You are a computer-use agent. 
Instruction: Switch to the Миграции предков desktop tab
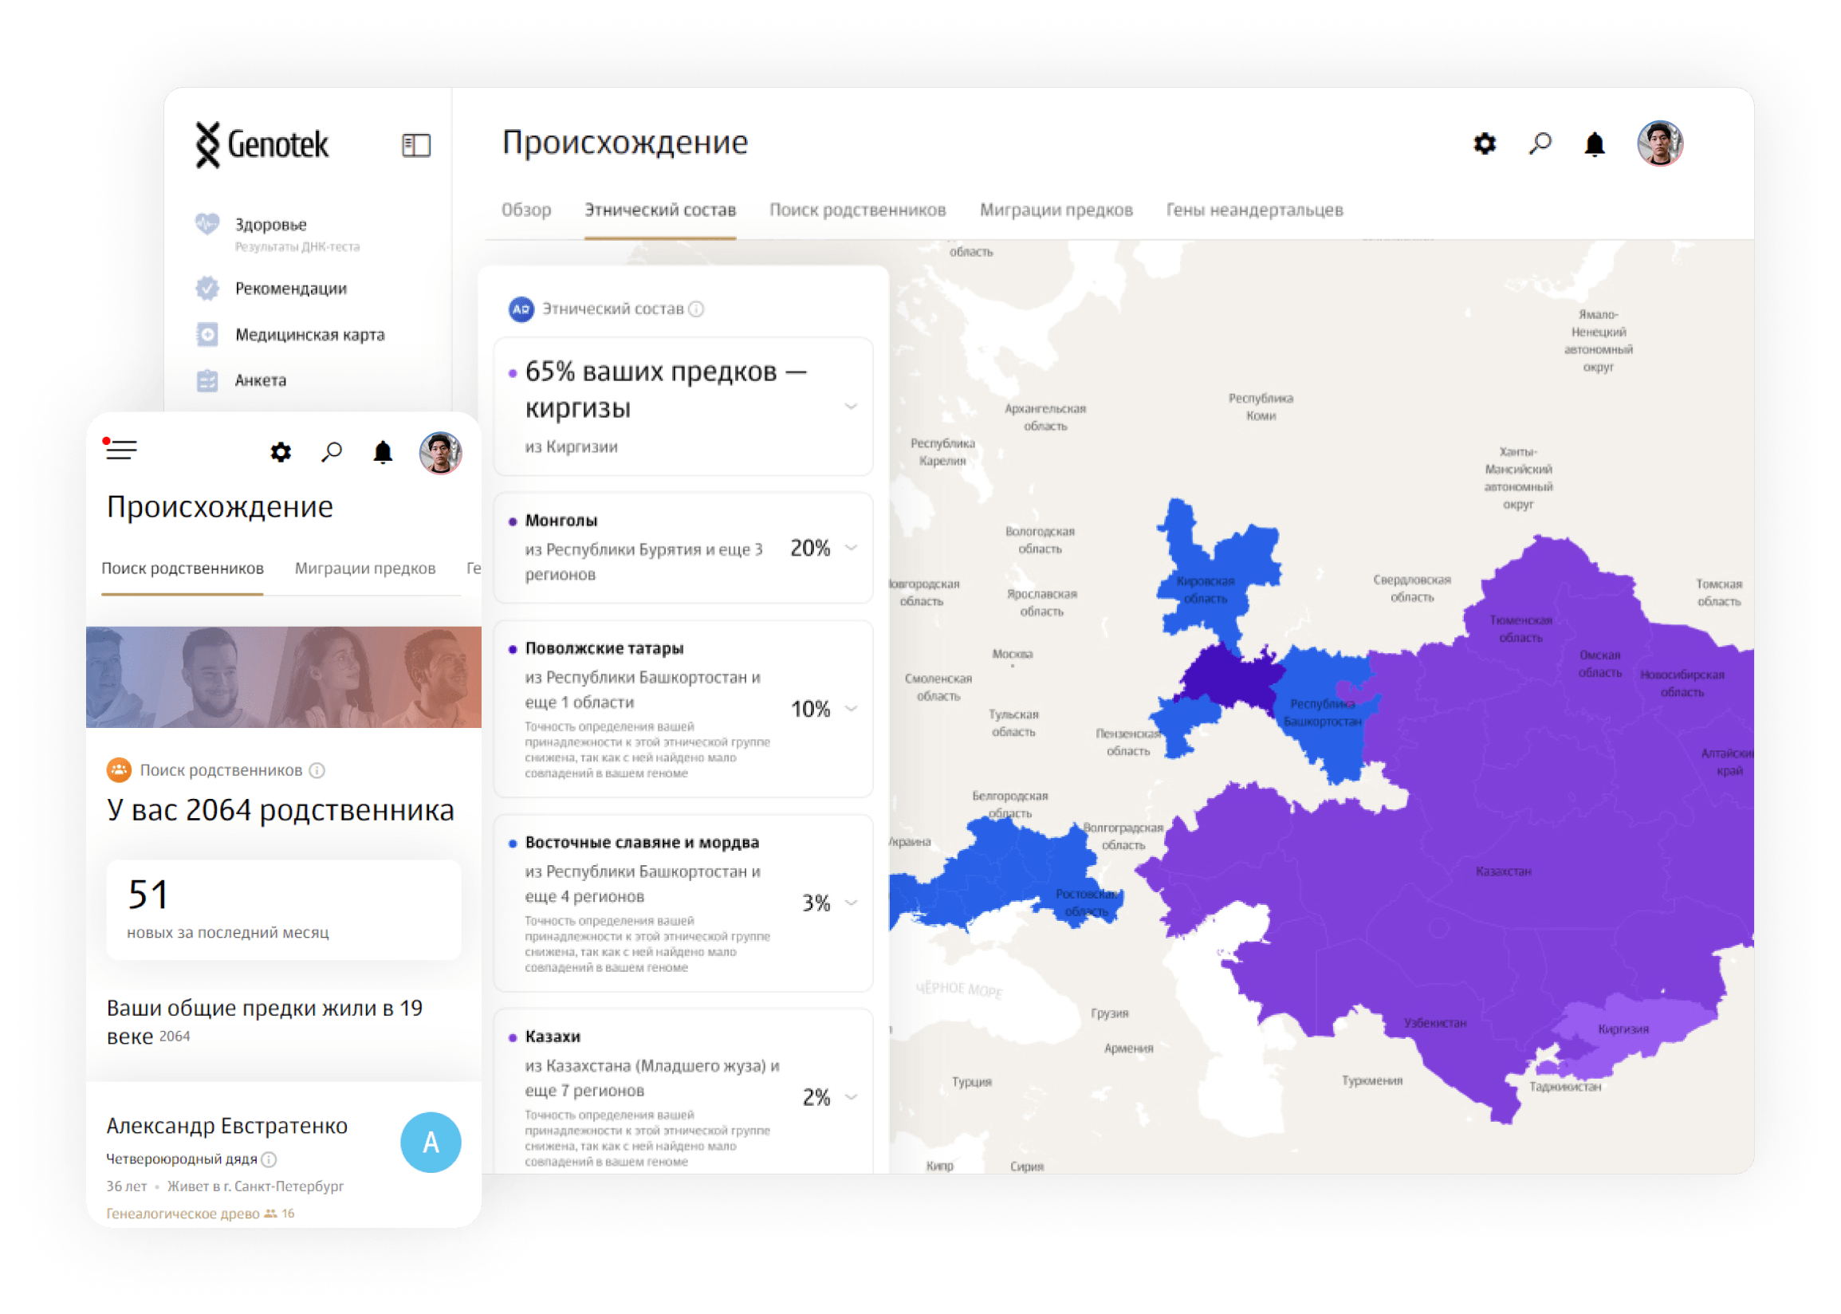click(1056, 210)
